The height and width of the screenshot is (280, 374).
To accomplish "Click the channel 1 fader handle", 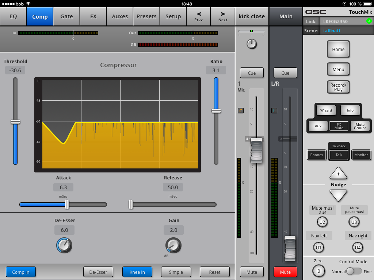I will (256, 150).
